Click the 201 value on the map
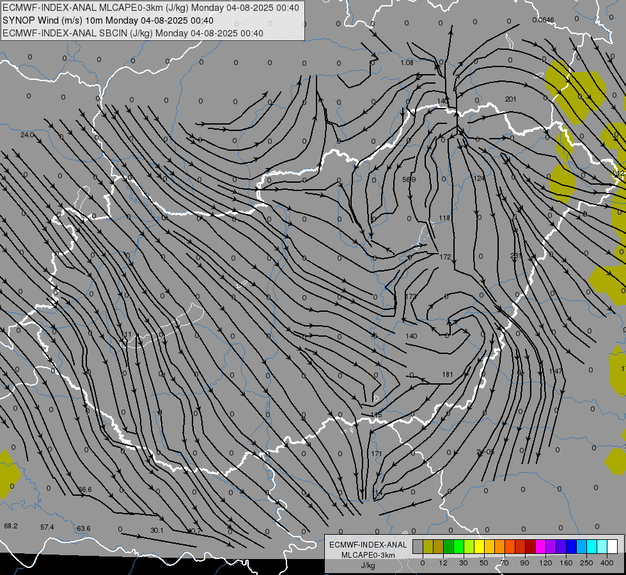The height and width of the screenshot is (575, 626). pyautogui.click(x=511, y=99)
